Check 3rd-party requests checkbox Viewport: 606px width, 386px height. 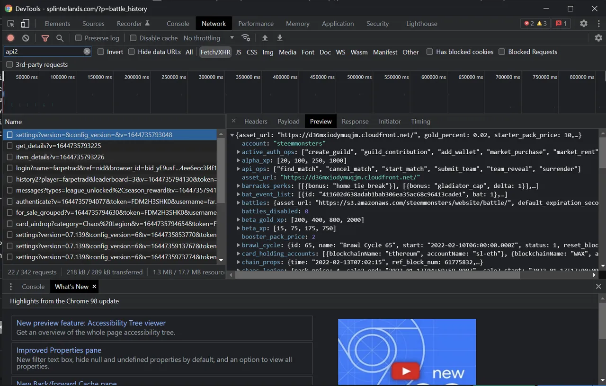coord(9,64)
